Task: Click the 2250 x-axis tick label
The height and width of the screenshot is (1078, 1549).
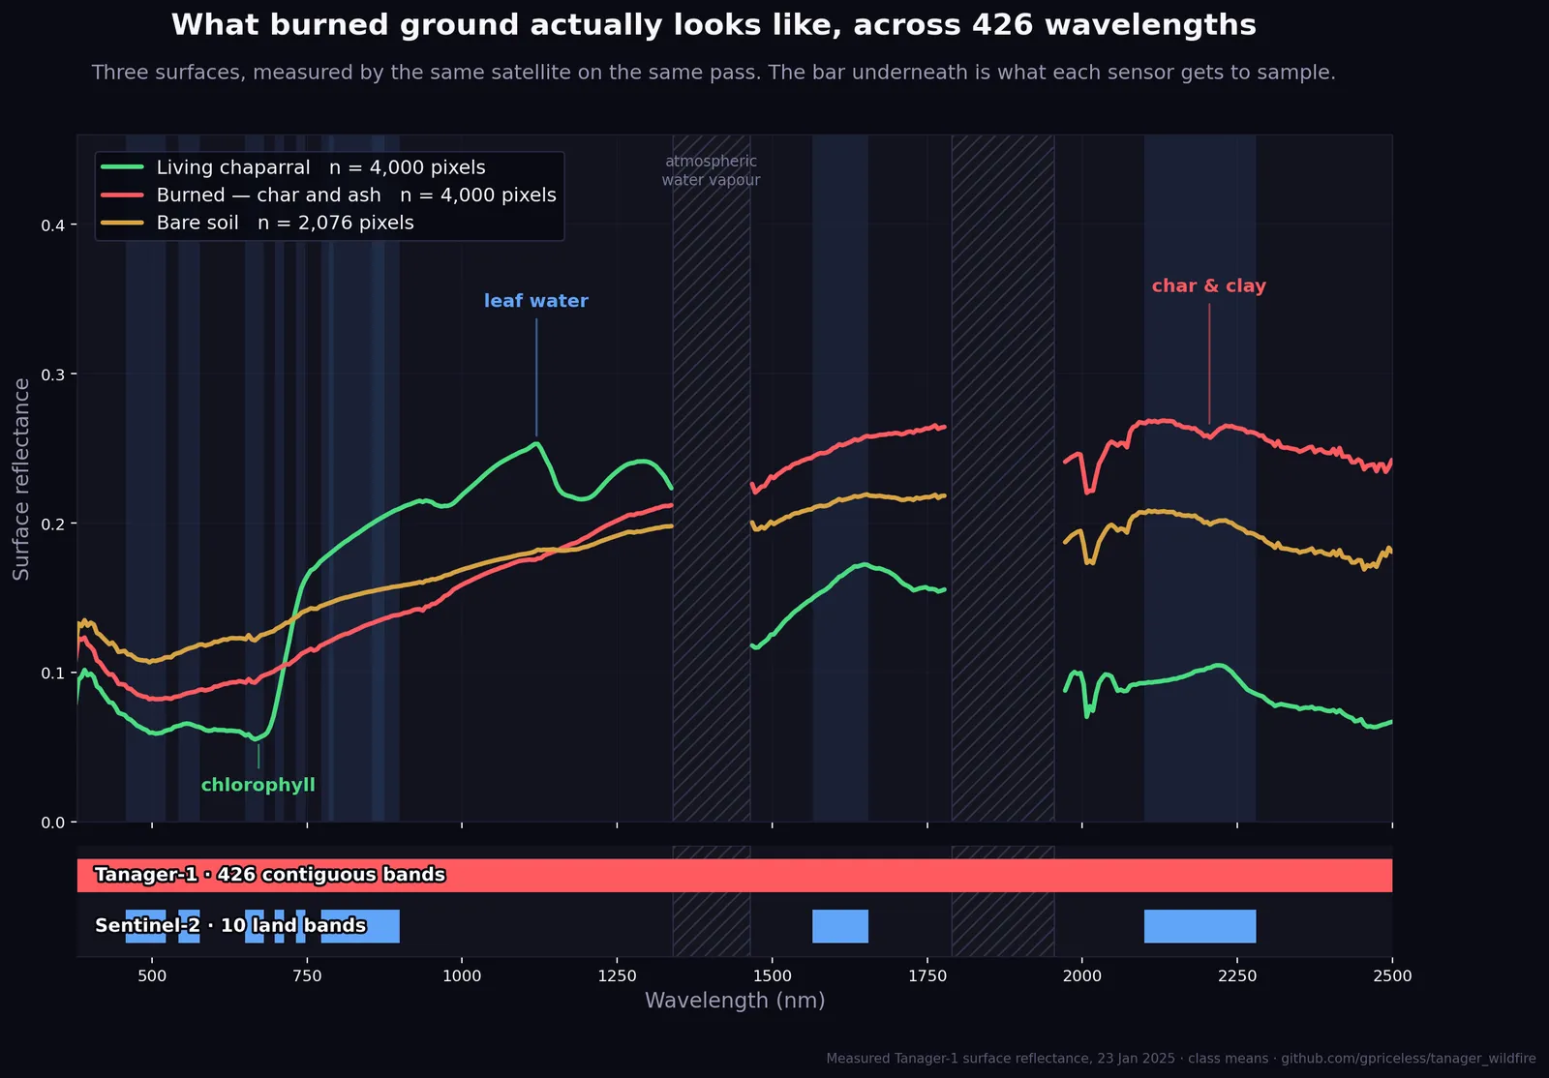Action: pyautogui.click(x=1237, y=975)
